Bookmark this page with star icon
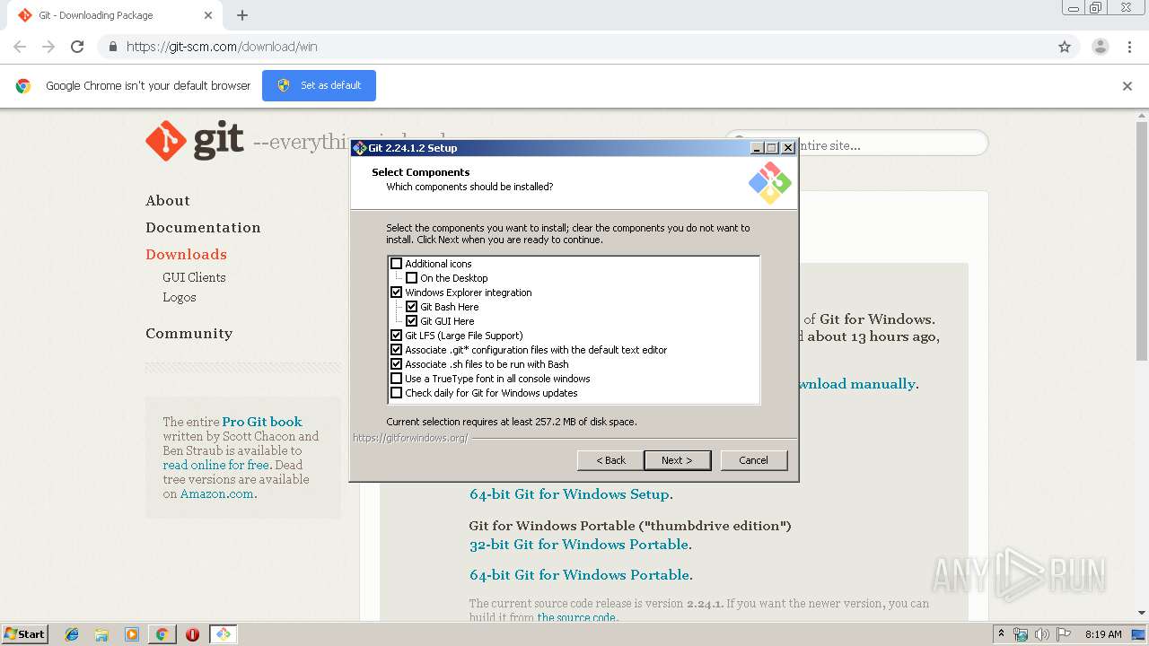 pos(1065,47)
